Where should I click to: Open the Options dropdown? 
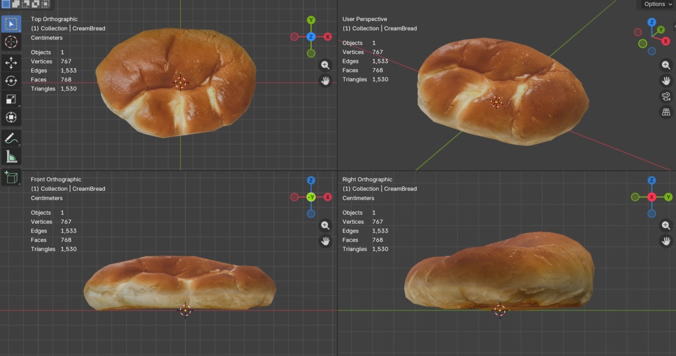658,5
